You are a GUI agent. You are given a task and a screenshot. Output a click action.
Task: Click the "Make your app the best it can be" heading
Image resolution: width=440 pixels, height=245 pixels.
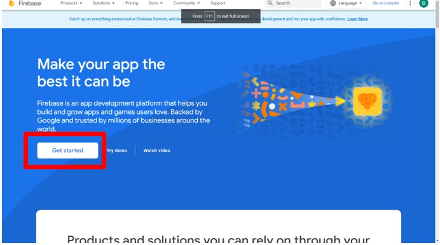(101, 73)
